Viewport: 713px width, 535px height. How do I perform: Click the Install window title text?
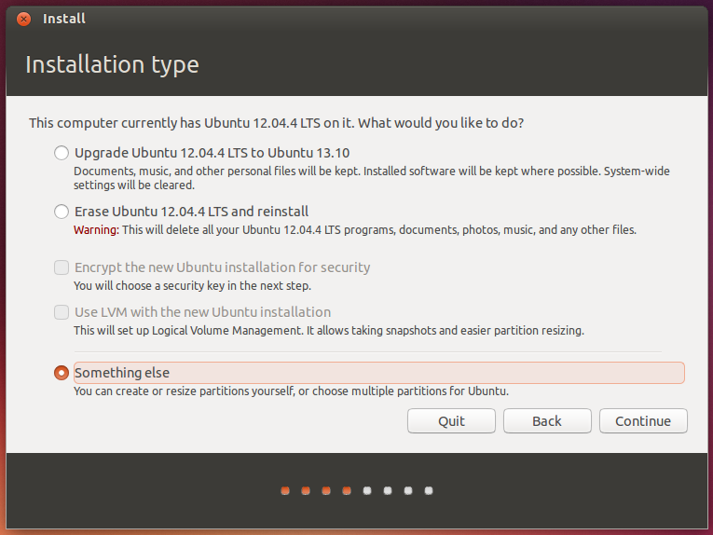pyautogui.click(x=64, y=19)
